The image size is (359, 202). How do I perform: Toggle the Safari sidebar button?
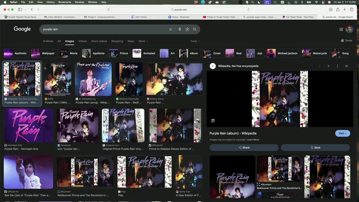point(20,10)
